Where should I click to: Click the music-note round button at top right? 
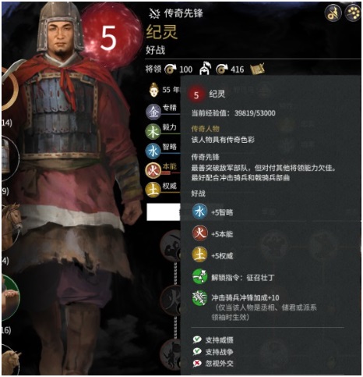333,13
